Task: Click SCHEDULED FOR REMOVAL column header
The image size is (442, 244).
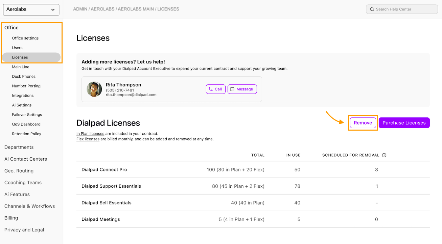Action: click(351, 155)
